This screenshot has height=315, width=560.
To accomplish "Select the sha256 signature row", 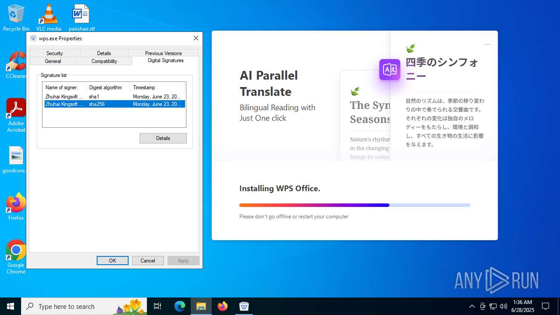I will pyautogui.click(x=115, y=104).
